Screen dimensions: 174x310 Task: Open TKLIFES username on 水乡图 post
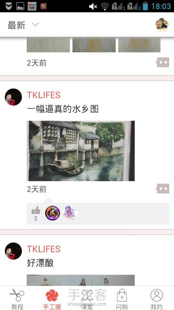(x=44, y=95)
